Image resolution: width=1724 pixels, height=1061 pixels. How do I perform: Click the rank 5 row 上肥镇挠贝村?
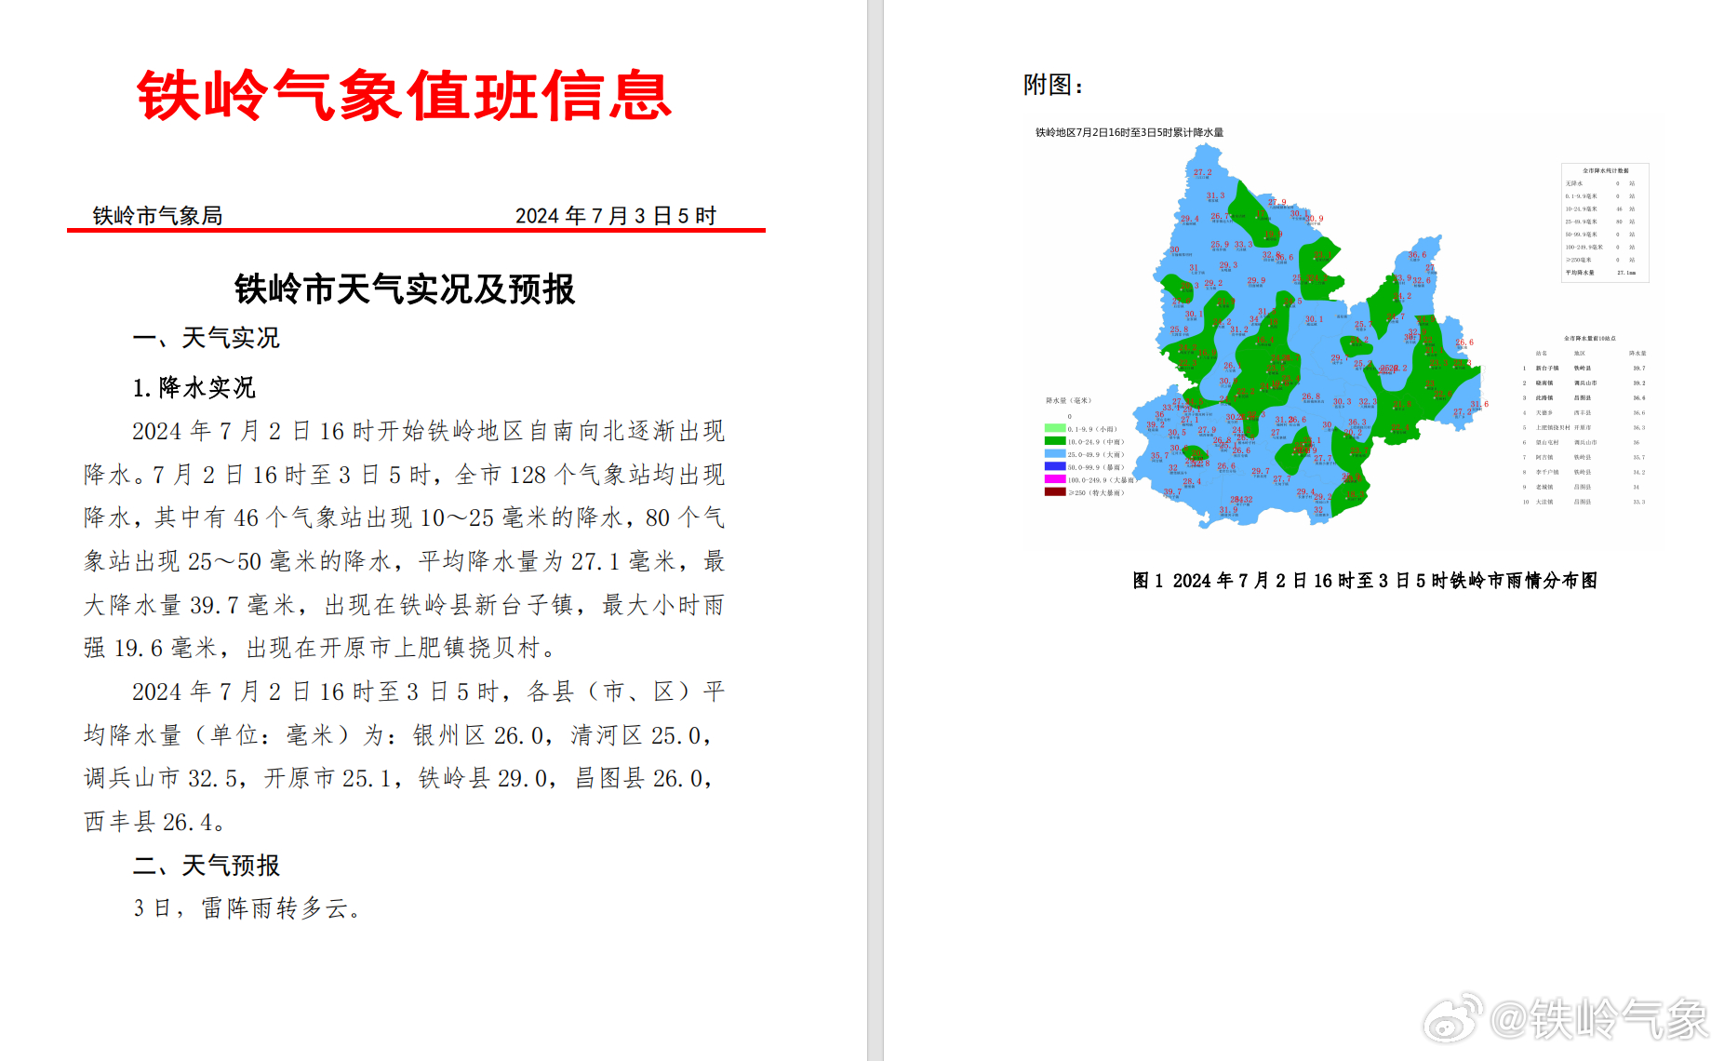tap(1584, 428)
